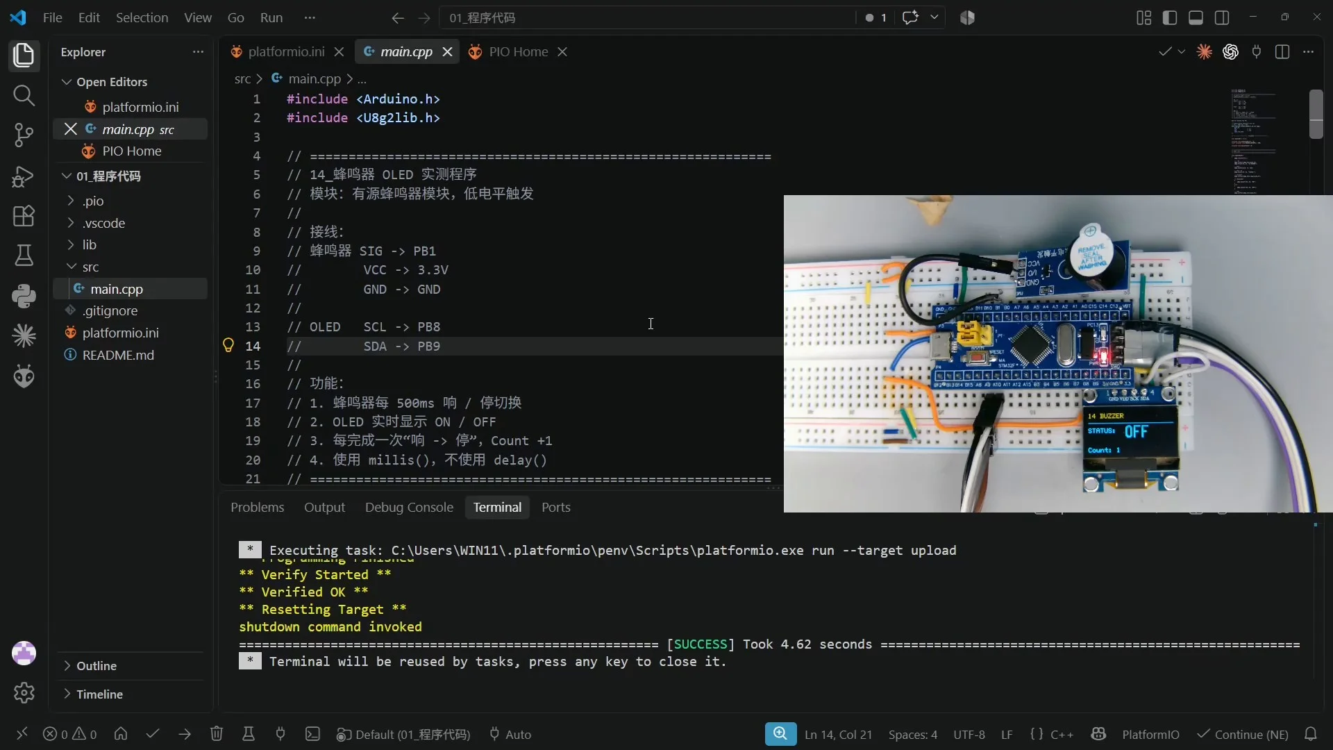Screen dimensions: 1333x750
Task: Click the code minimap preview
Action: click(1255, 141)
